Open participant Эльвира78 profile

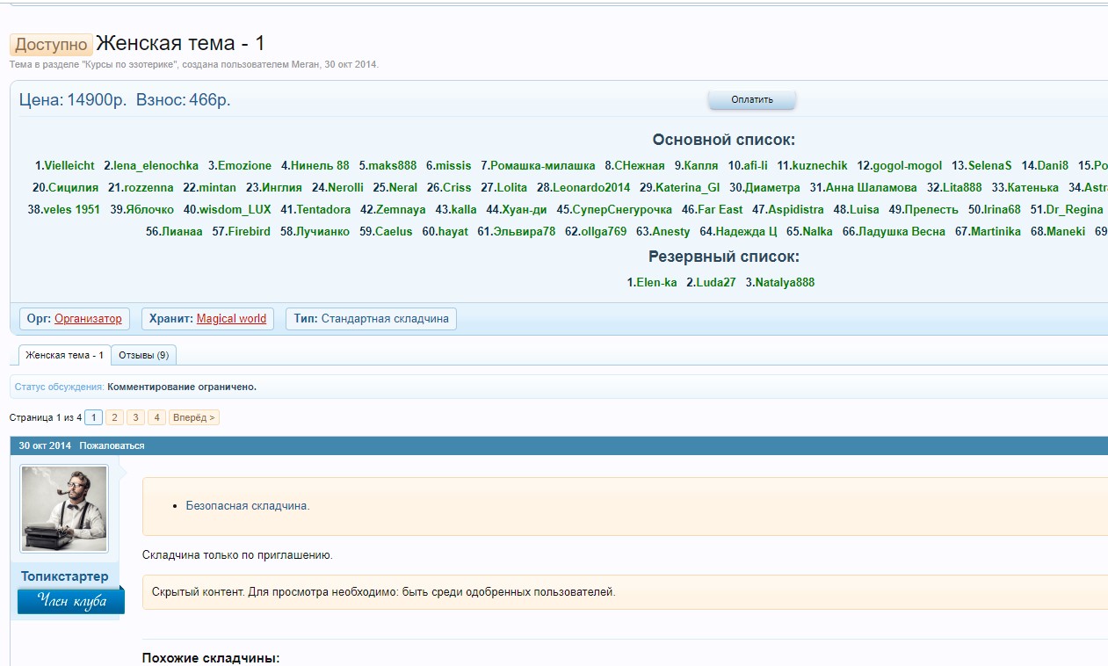pos(525,231)
